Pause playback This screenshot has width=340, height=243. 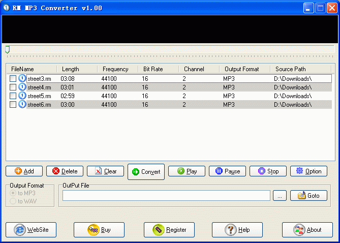pos(227,171)
